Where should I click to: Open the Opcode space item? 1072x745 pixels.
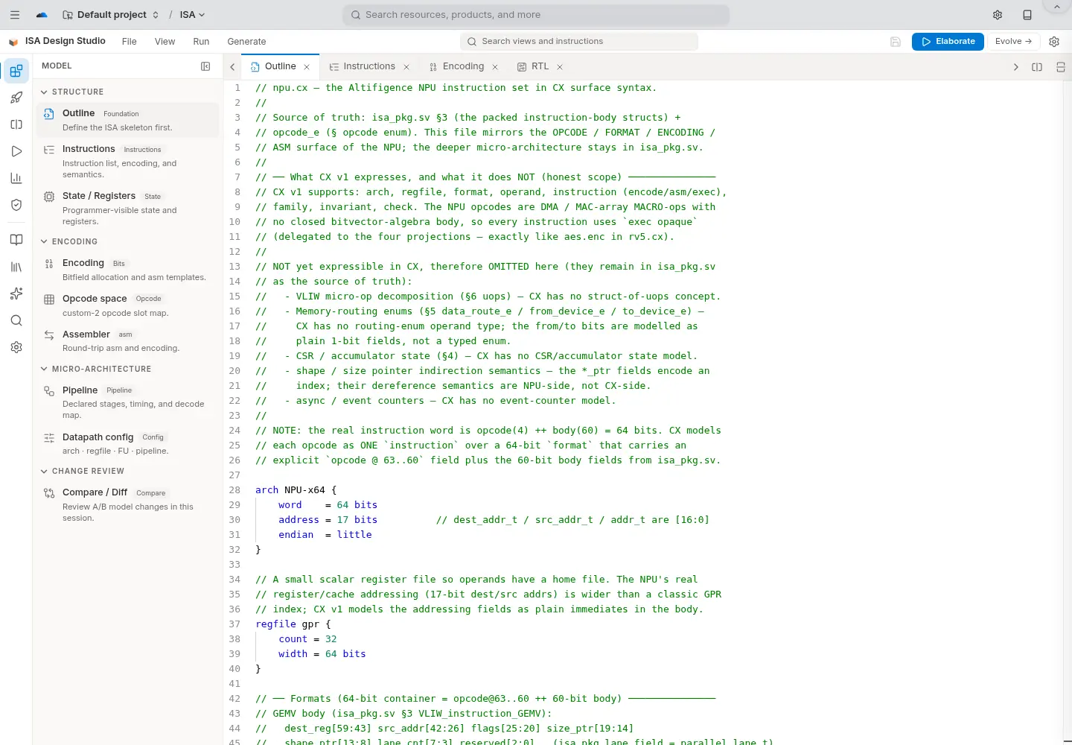tap(127, 305)
